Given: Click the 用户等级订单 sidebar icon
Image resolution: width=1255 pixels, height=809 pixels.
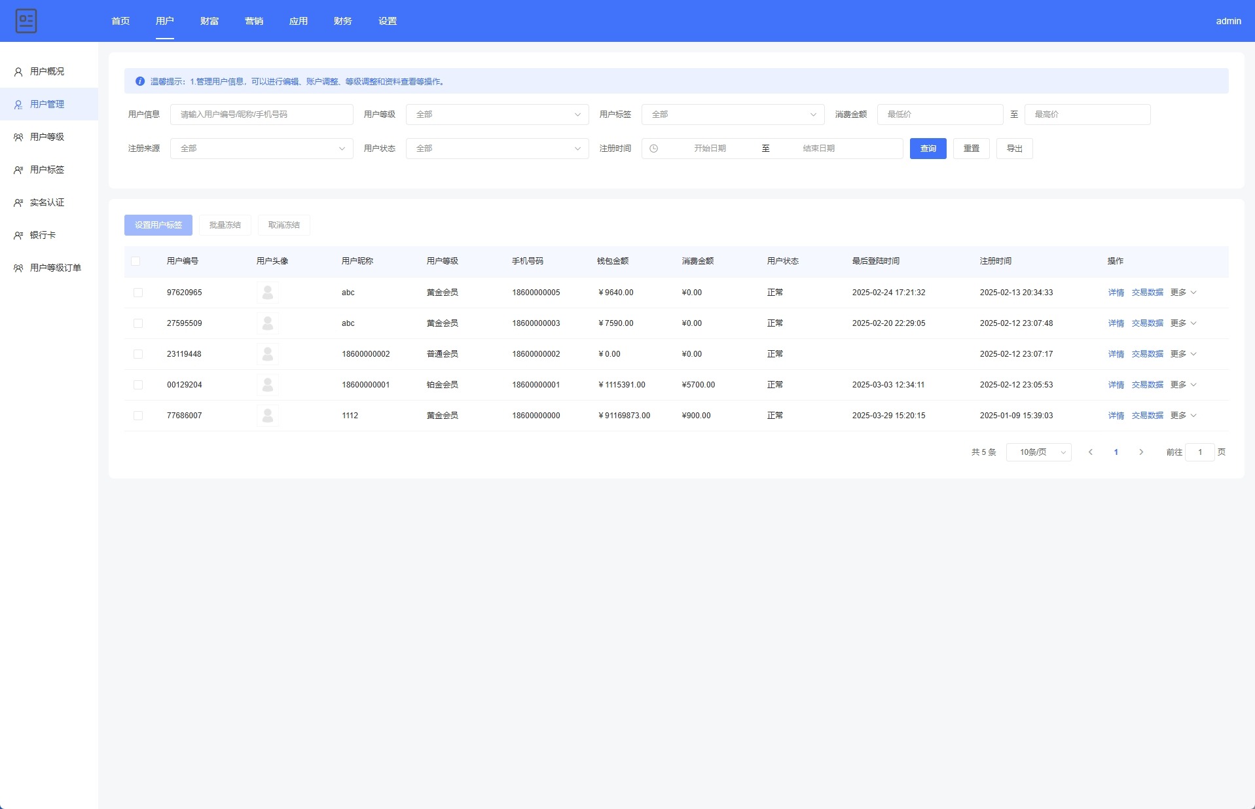Looking at the screenshot, I should 18,268.
